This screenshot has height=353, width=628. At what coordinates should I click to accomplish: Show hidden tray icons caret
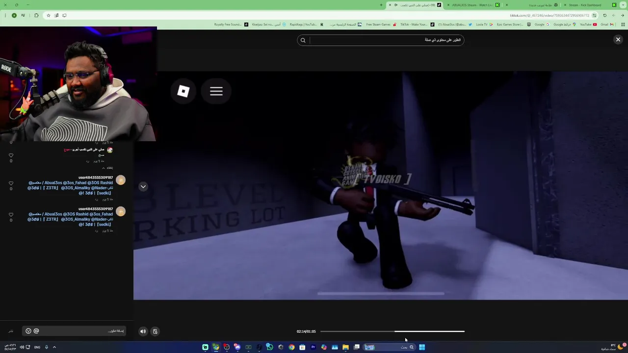pyautogui.click(x=54, y=347)
